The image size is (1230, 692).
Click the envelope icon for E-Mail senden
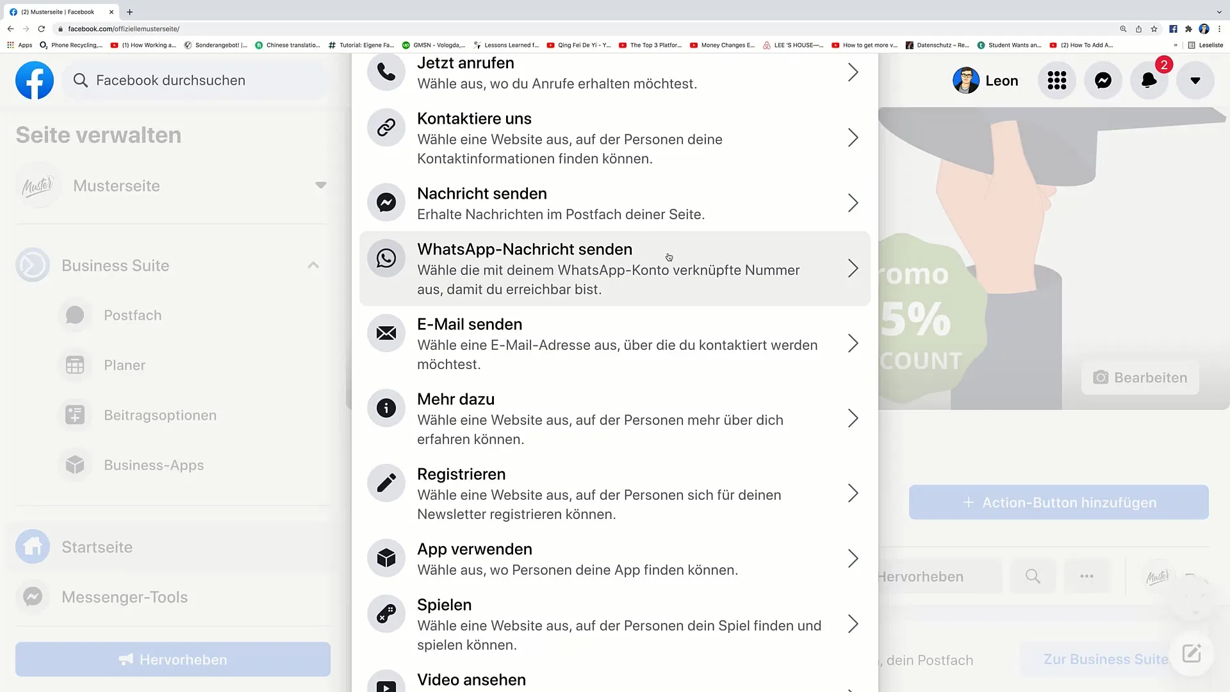(x=386, y=333)
